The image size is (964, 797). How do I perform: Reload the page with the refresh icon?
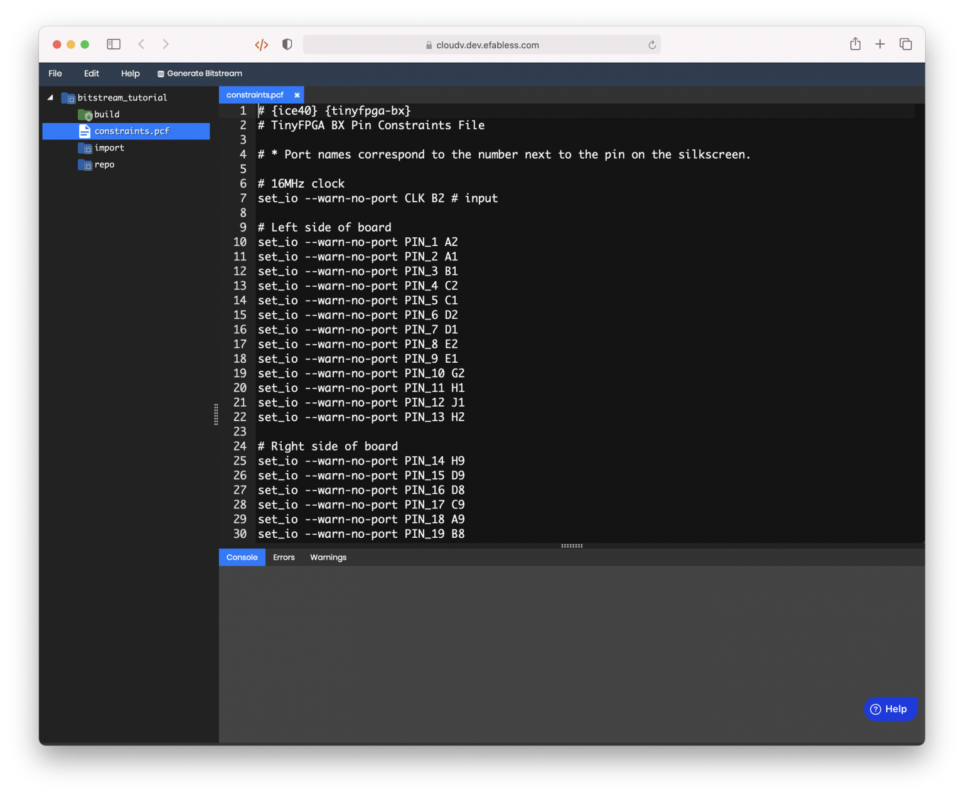coord(652,45)
